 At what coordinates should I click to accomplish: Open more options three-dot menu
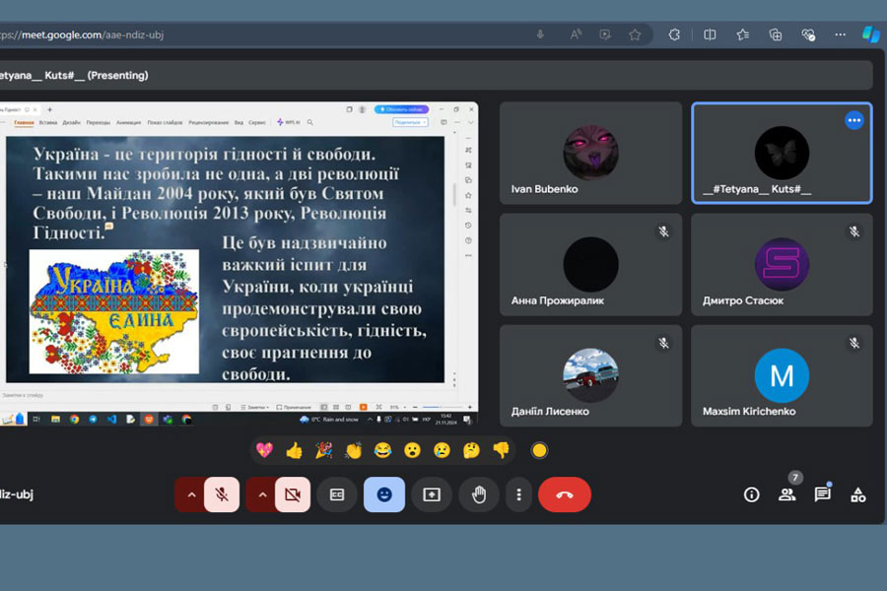coord(518,494)
